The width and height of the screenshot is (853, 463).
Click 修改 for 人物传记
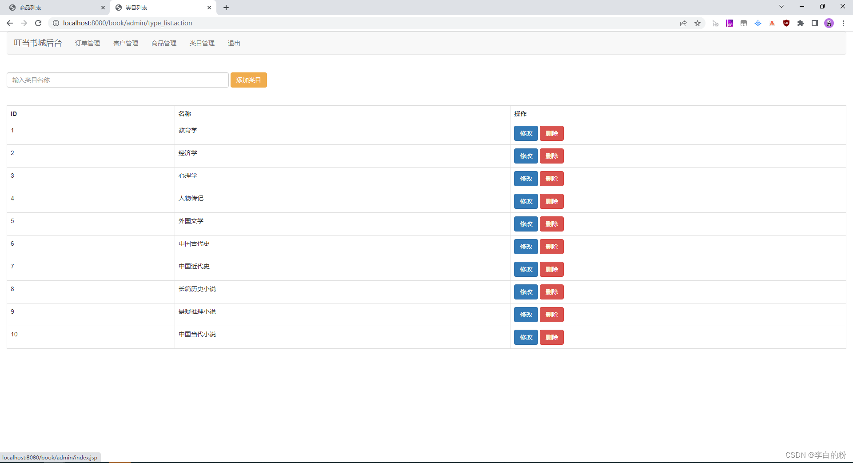pos(526,201)
